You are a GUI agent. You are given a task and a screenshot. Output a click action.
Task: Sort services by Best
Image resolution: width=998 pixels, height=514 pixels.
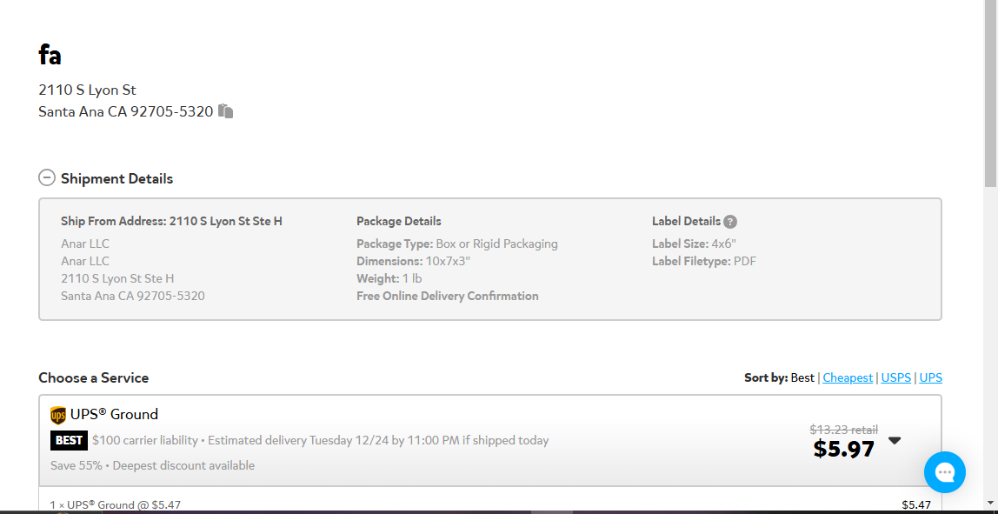point(802,377)
